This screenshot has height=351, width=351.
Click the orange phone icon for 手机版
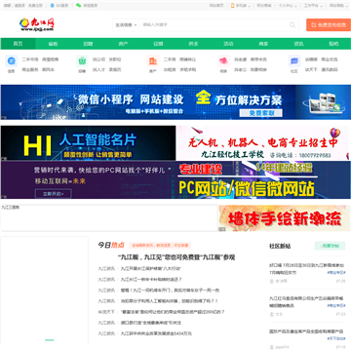(x=233, y=6)
